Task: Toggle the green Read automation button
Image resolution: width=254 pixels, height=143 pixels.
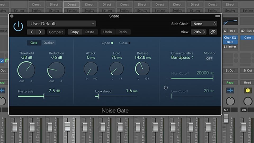Action: pos(230,83)
